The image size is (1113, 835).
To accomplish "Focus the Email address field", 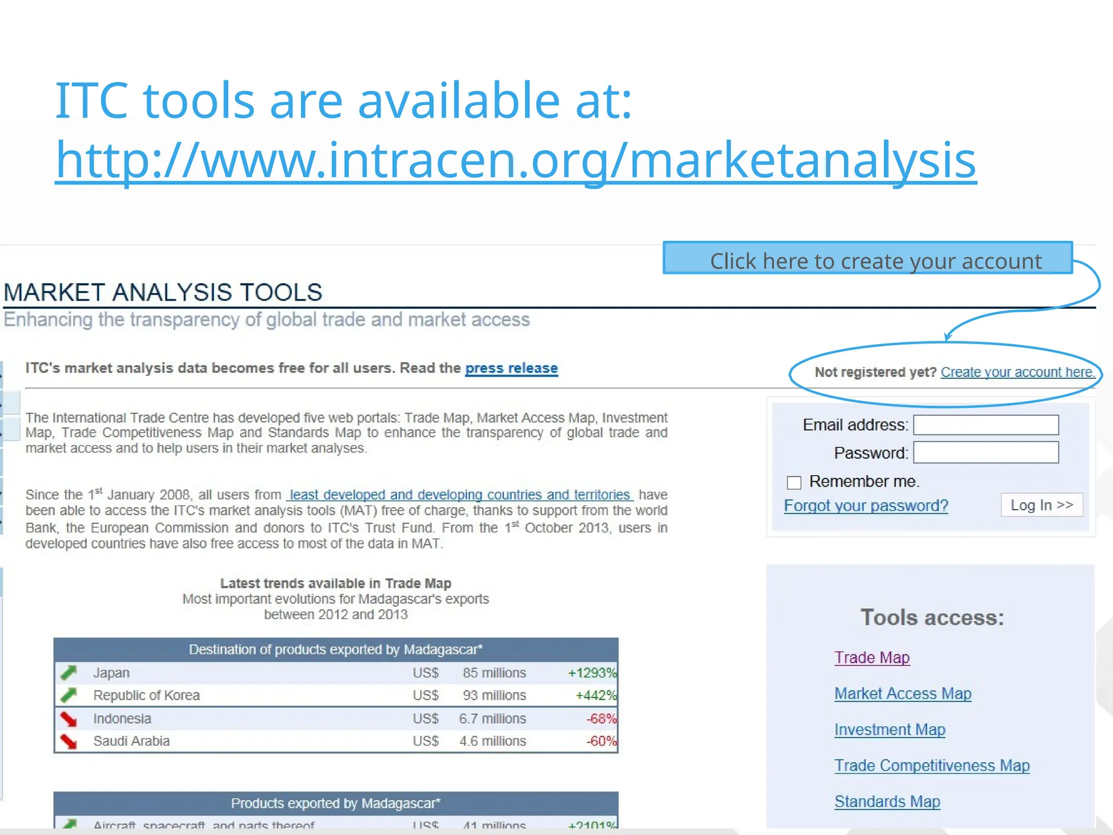I will (986, 425).
